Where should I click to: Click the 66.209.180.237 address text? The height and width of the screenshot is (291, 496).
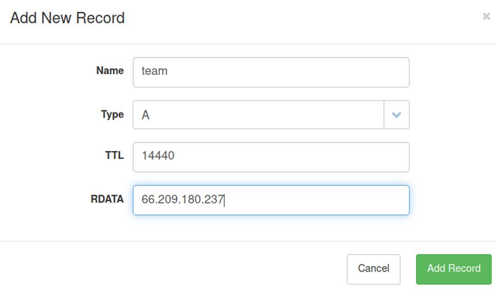point(182,200)
